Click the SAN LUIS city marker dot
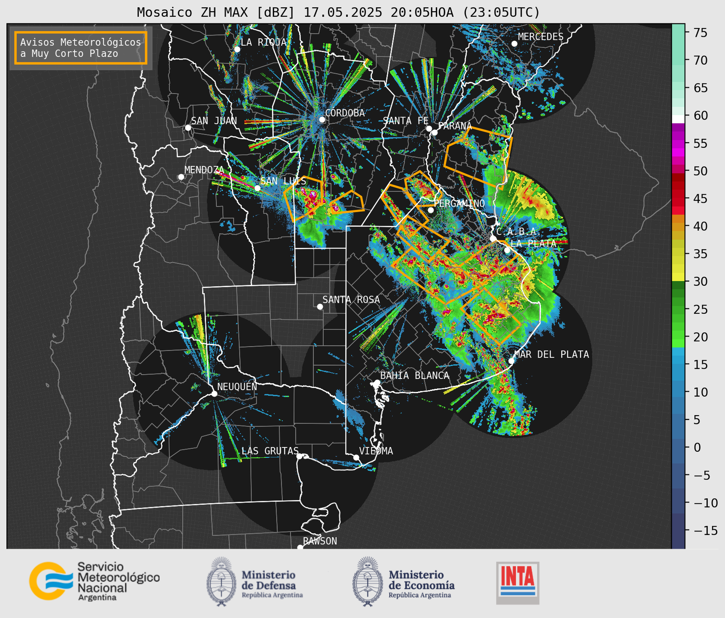The height and width of the screenshot is (618, 725). tap(257, 188)
